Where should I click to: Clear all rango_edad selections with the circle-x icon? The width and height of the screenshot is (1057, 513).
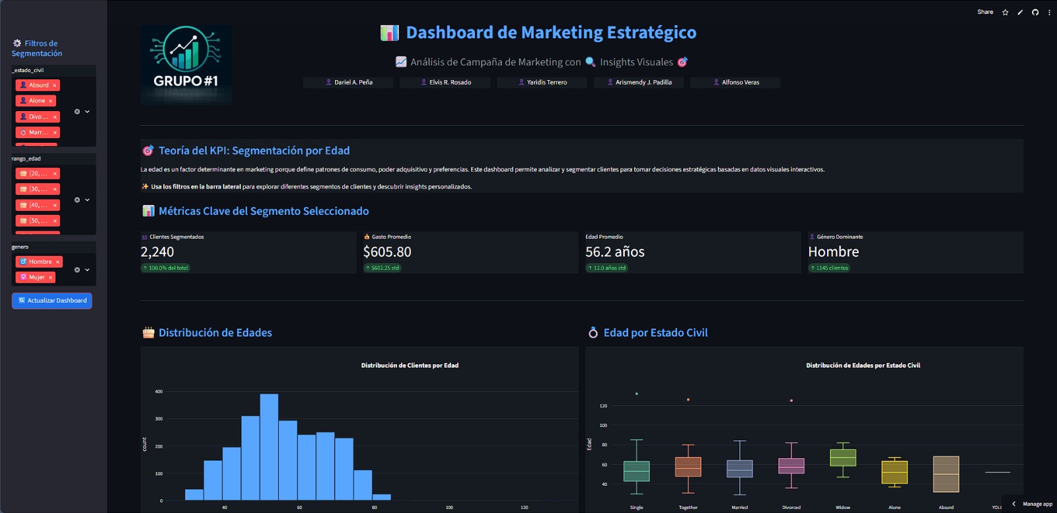[77, 200]
